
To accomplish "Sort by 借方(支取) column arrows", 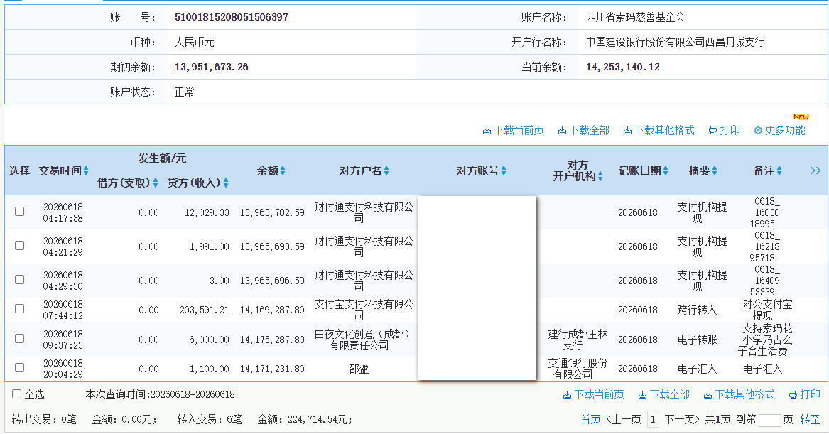I will click(156, 183).
